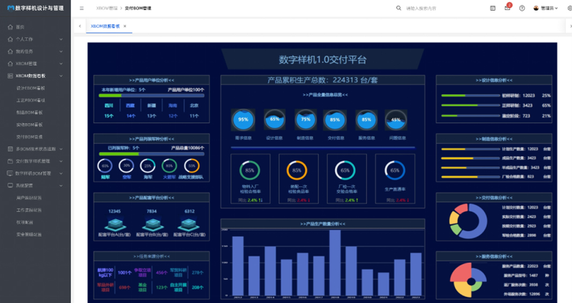Click the hamburger menu collapse icon
This screenshot has width=572, height=303.
coord(81,9)
